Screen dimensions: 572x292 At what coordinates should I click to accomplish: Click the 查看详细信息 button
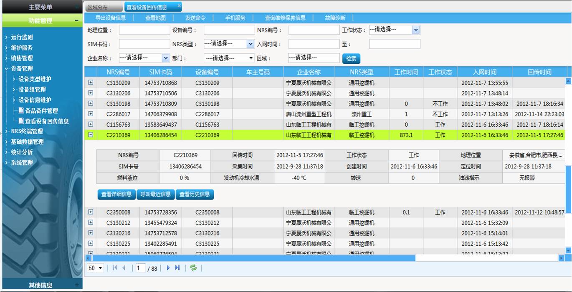[x=116, y=194]
